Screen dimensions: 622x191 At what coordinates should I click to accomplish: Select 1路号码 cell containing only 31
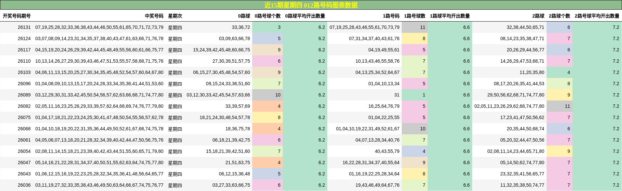click(x=397, y=95)
